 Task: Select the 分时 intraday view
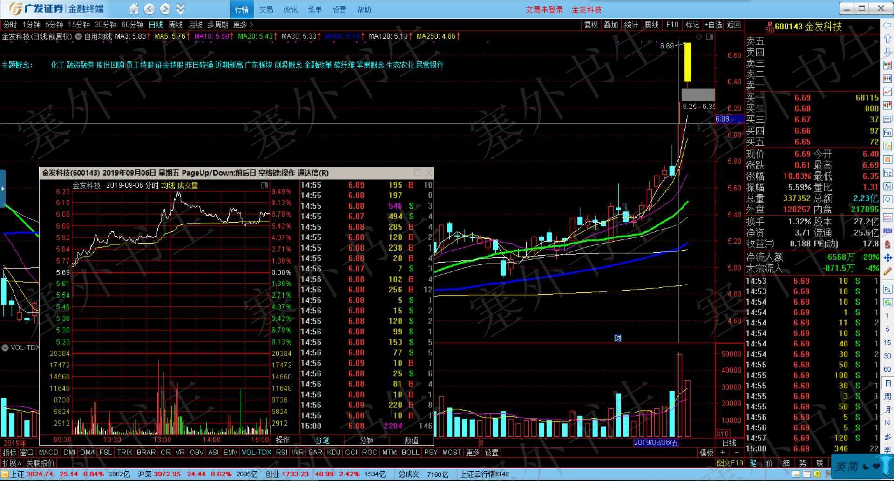pos(10,25)
